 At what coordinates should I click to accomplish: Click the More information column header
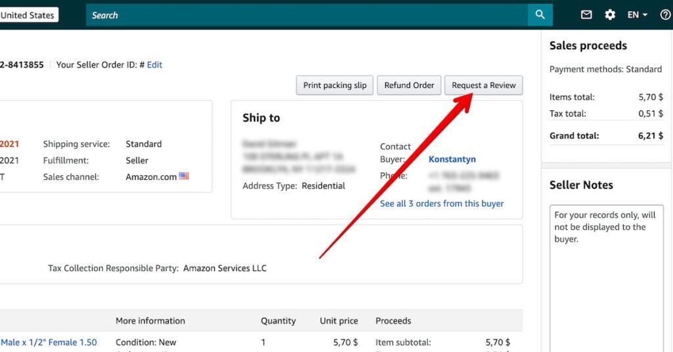151,320
